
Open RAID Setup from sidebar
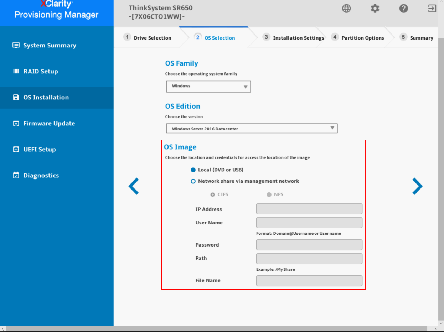[x=57, y=71]
